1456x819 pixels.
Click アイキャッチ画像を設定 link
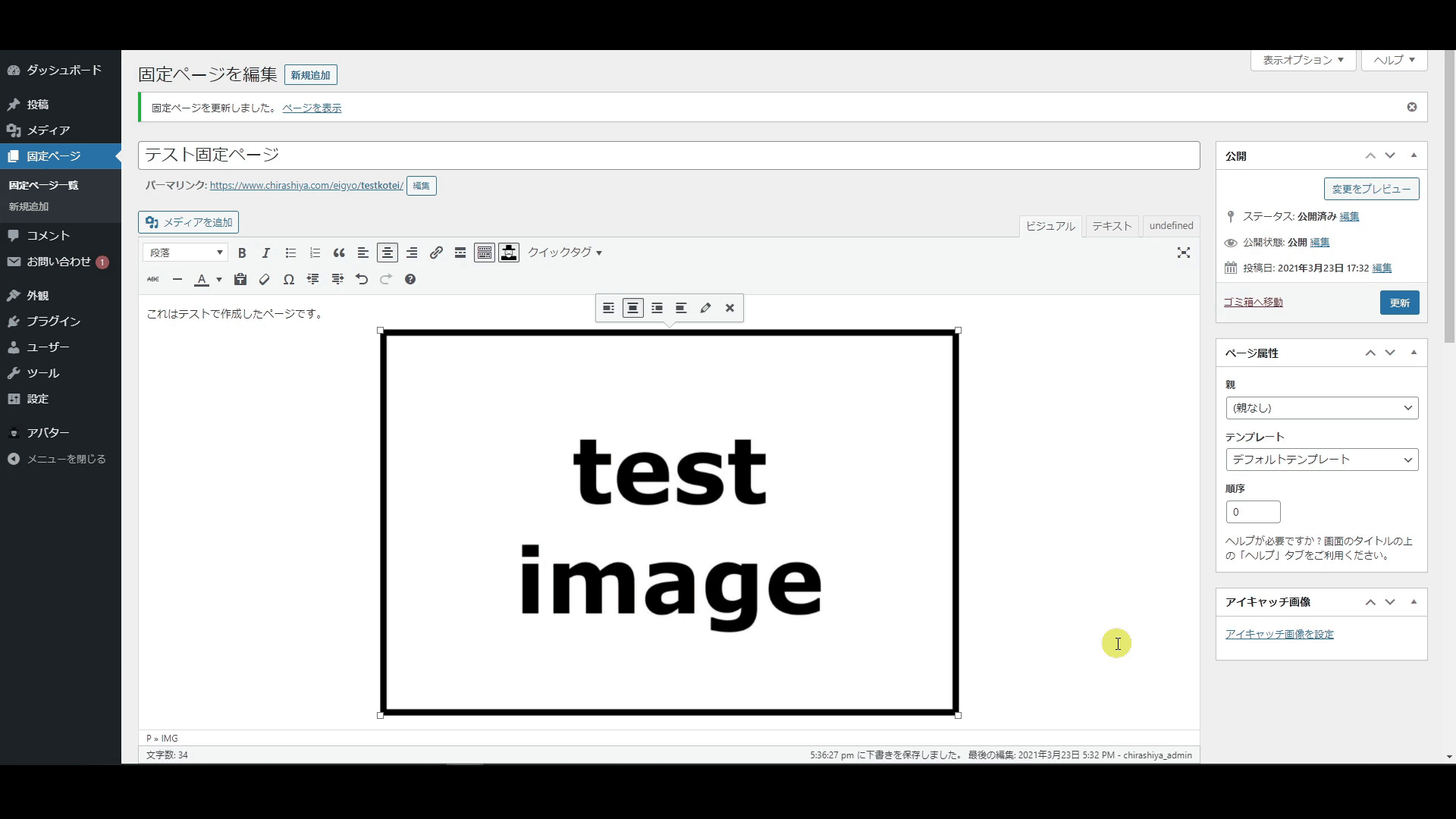[x=1279, y=634]
